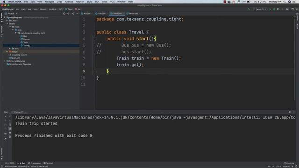
Task: Open the Terminal tool window button
Action: [x=48, y=163]
